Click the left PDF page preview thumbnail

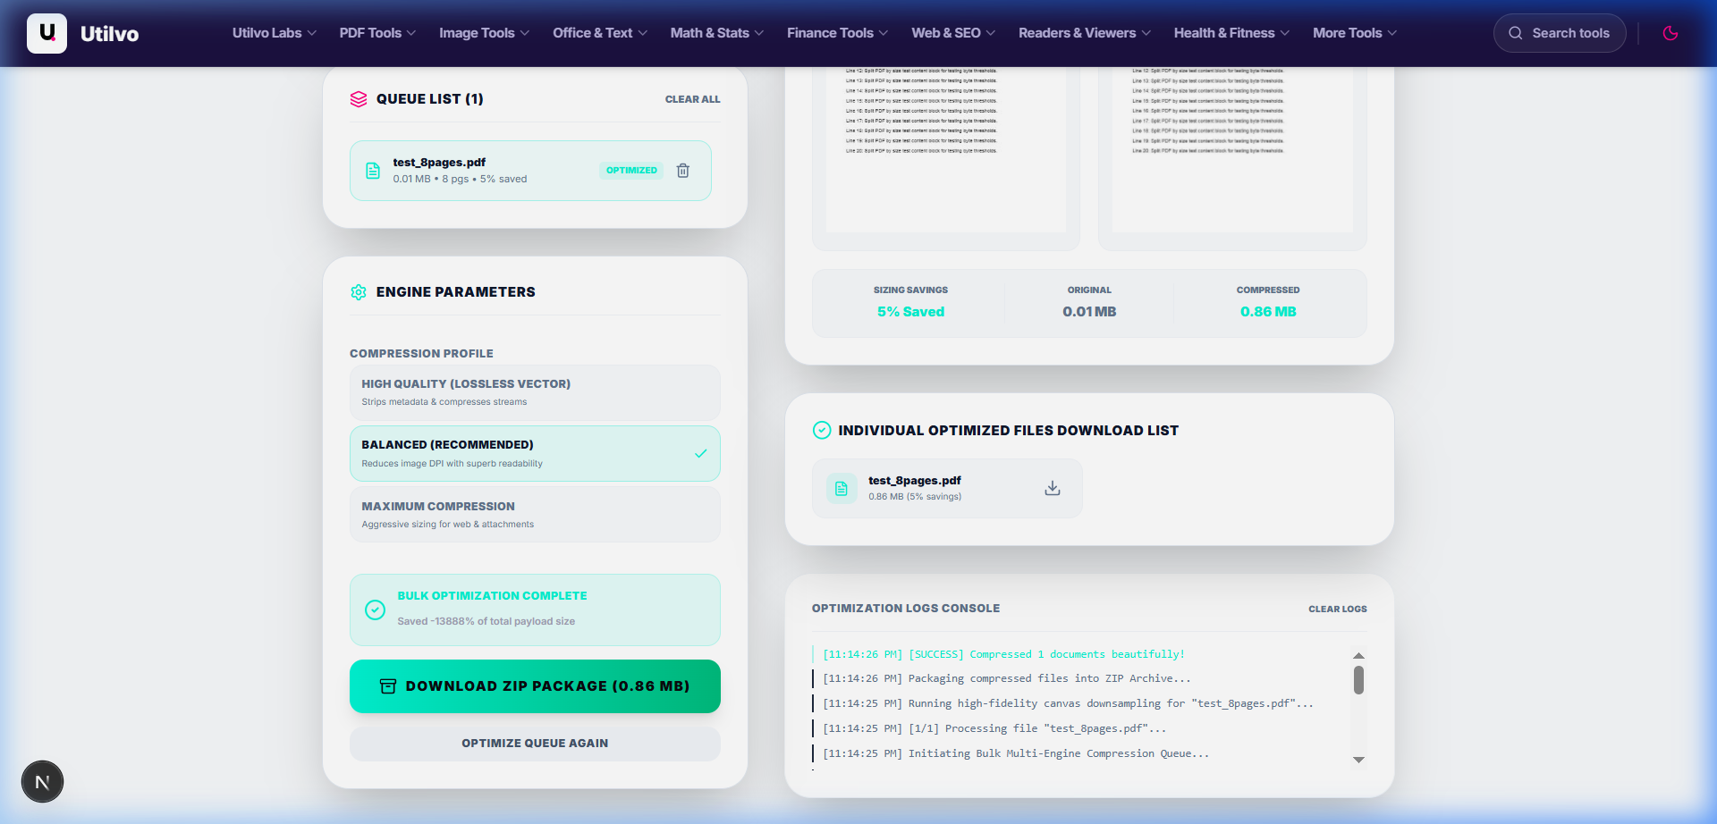tap(945, 150)
